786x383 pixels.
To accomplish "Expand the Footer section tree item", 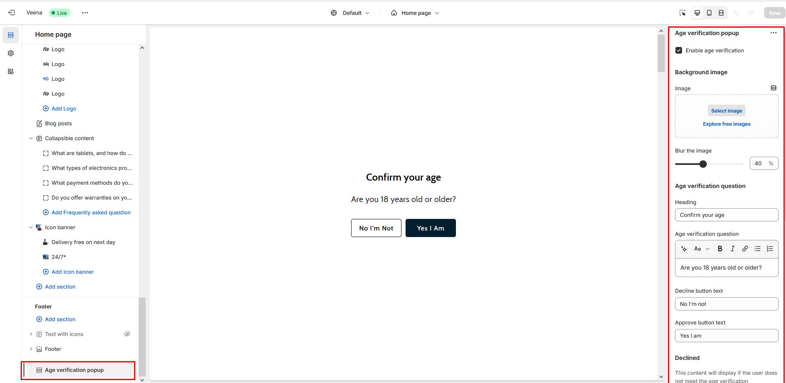I will point(31,349).
